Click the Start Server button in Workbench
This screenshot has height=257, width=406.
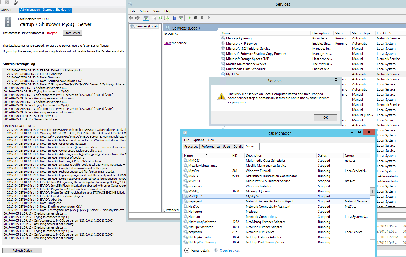(x=72, y=33)
